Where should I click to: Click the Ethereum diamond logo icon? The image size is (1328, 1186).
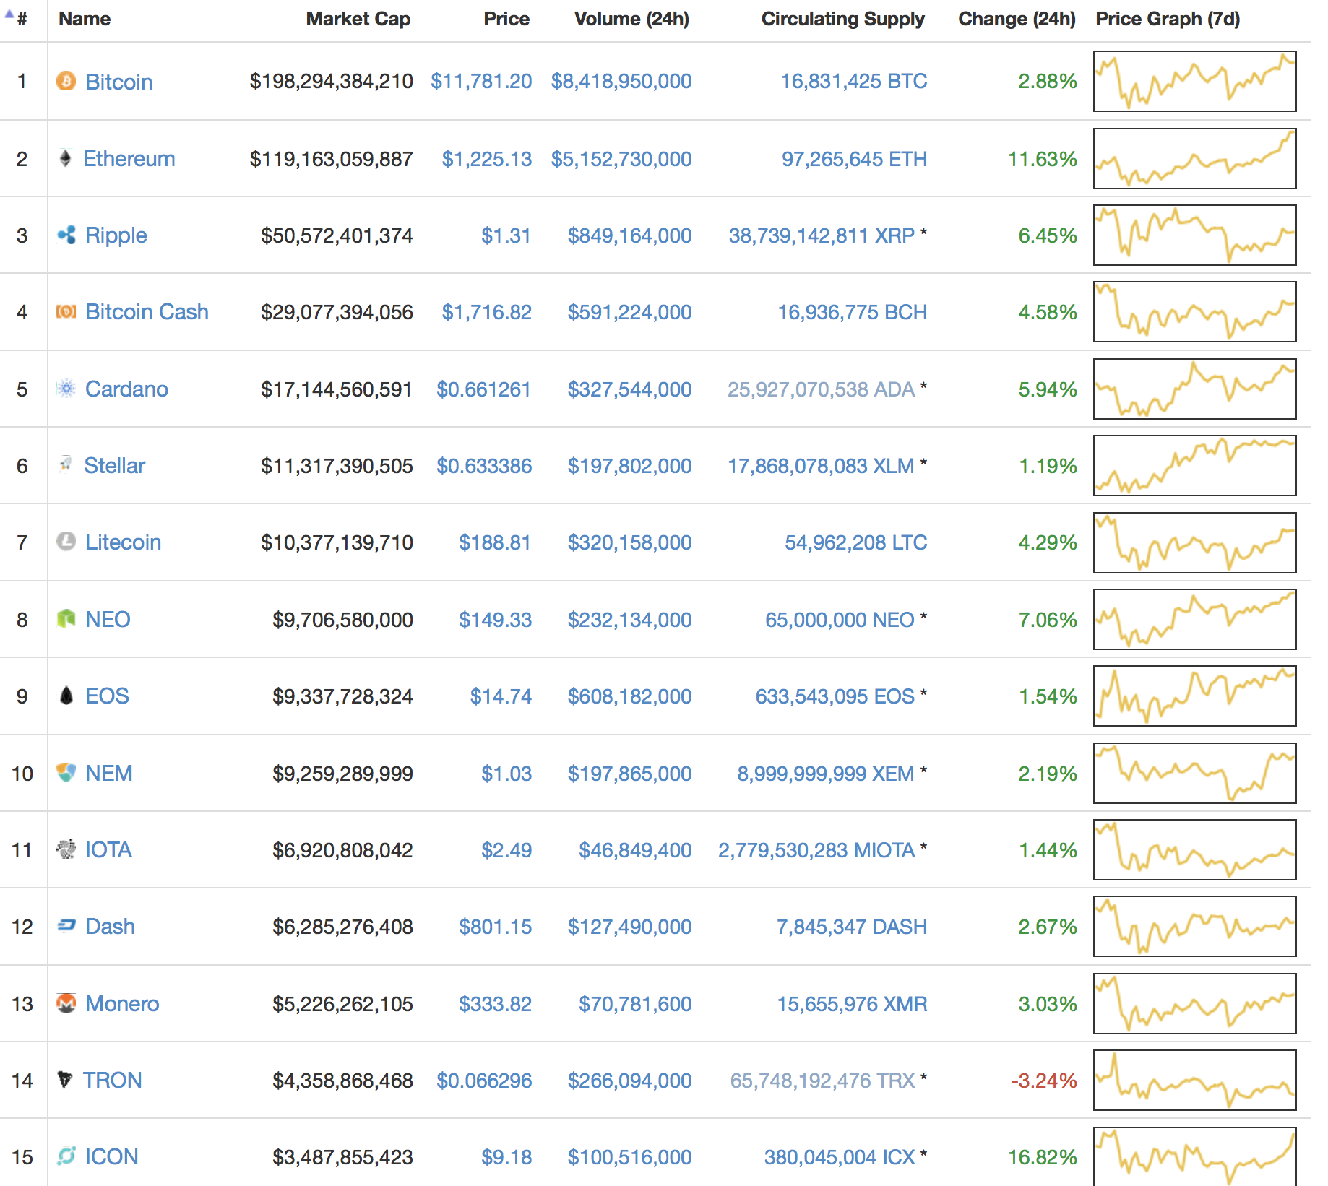(x=65, y=158)
